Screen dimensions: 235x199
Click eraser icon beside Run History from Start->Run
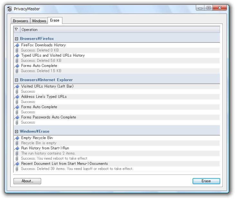click(x=17, y=148)
